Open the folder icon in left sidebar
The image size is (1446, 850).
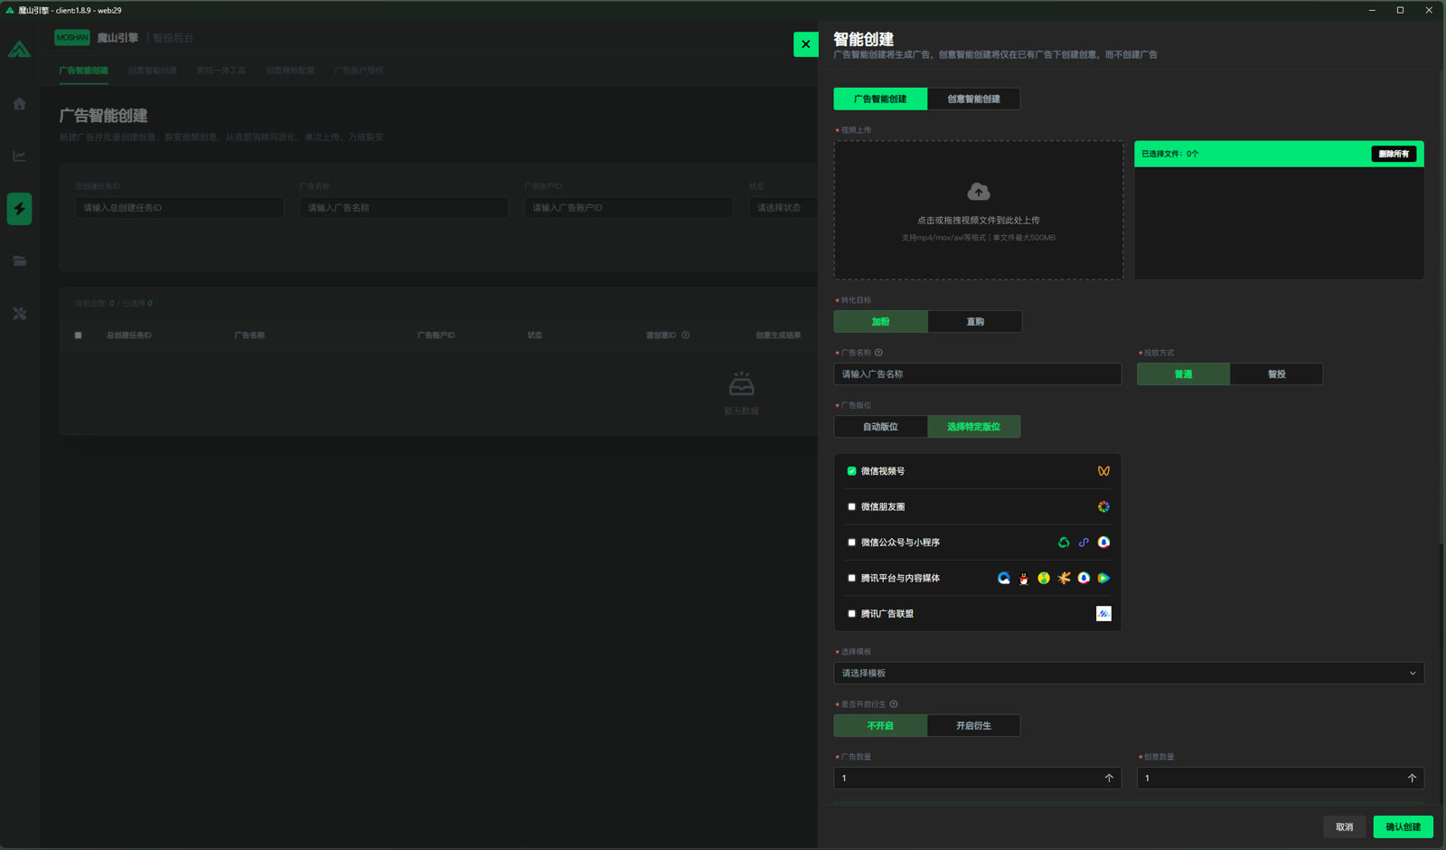click(x=19, y=261)
